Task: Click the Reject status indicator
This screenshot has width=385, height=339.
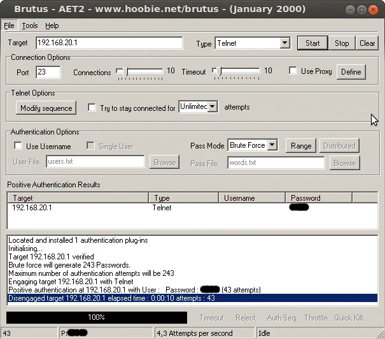Action: pyautogui.click(x=246, y=318)
